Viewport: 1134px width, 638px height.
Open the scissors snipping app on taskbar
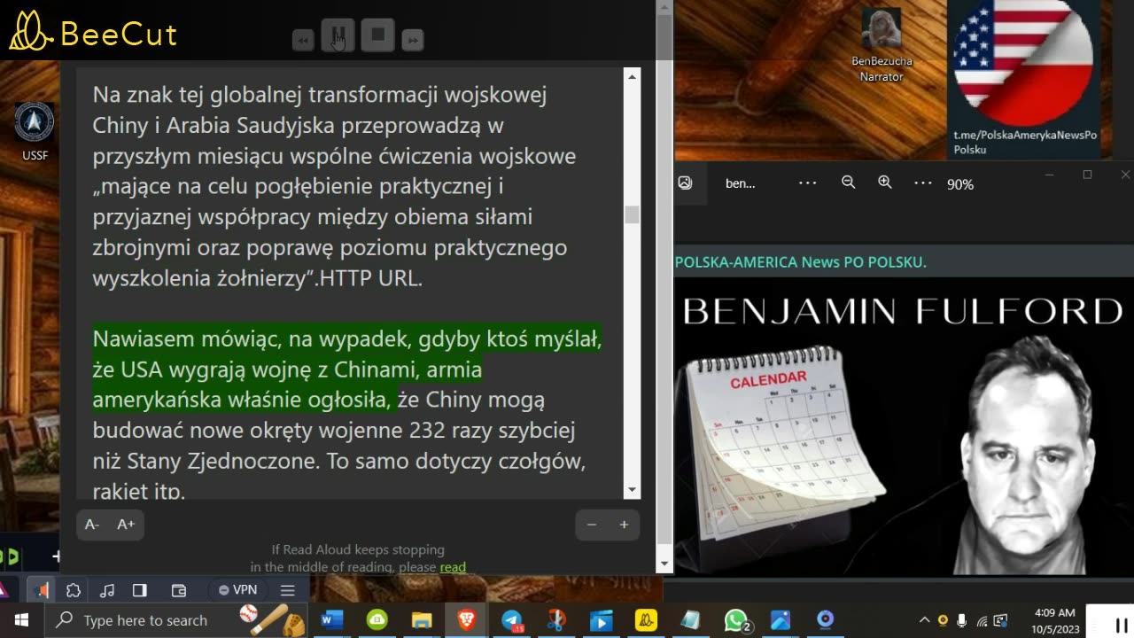[x=556, y=620]
